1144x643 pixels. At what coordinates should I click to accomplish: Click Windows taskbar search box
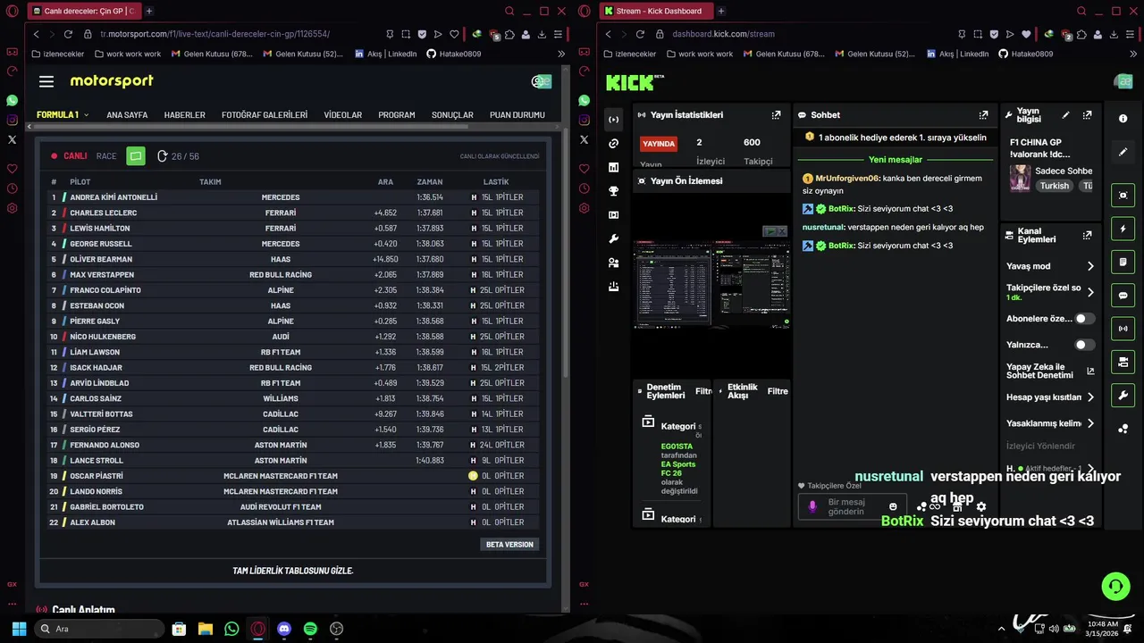tap(98, 629)
